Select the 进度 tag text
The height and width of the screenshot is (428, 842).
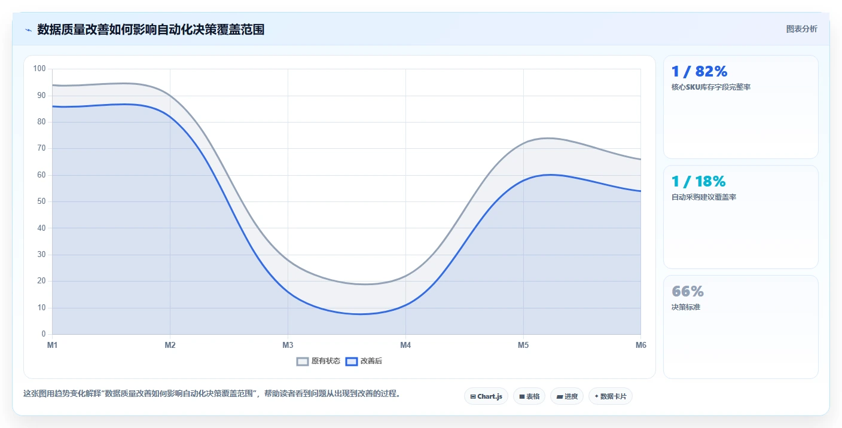tap(571, 396)
